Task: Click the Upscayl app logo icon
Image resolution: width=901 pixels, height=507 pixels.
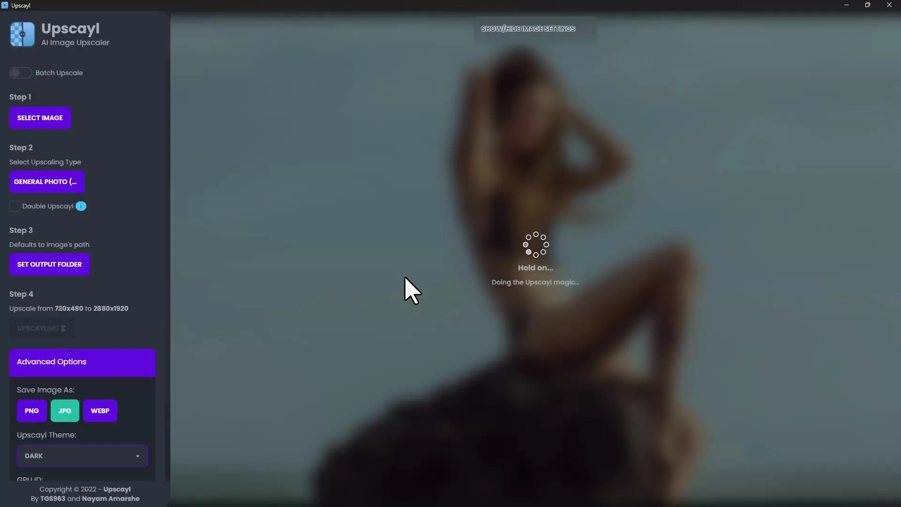Action: [22, 33]
